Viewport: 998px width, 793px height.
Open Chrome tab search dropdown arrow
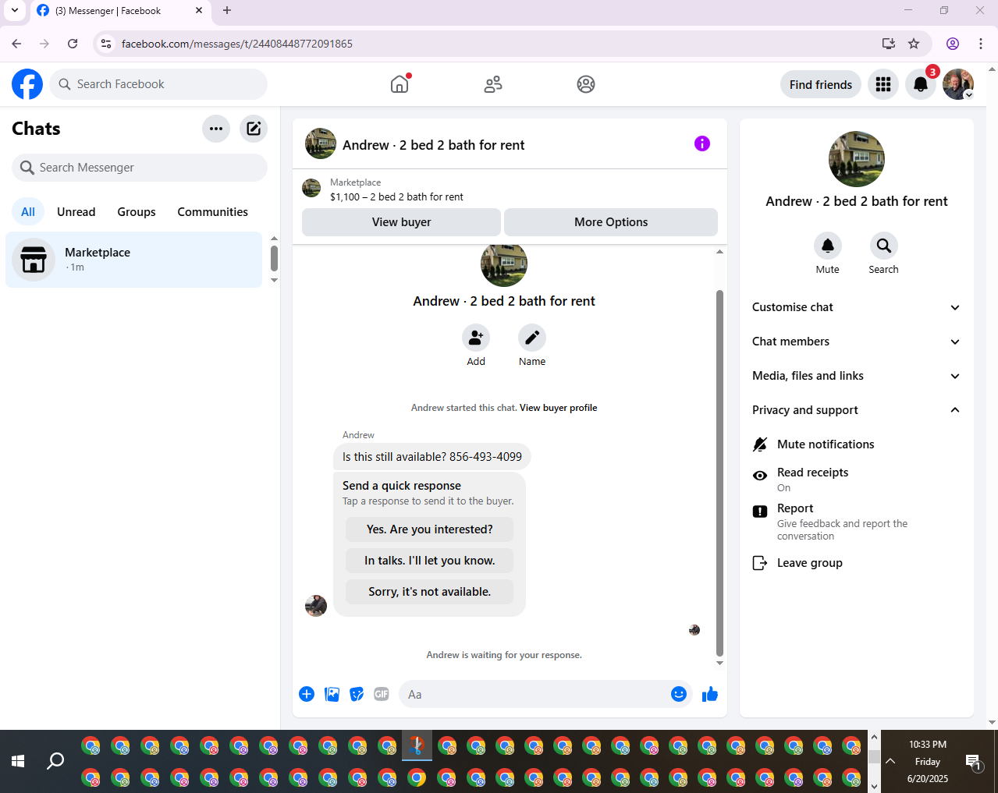point(14,11)
